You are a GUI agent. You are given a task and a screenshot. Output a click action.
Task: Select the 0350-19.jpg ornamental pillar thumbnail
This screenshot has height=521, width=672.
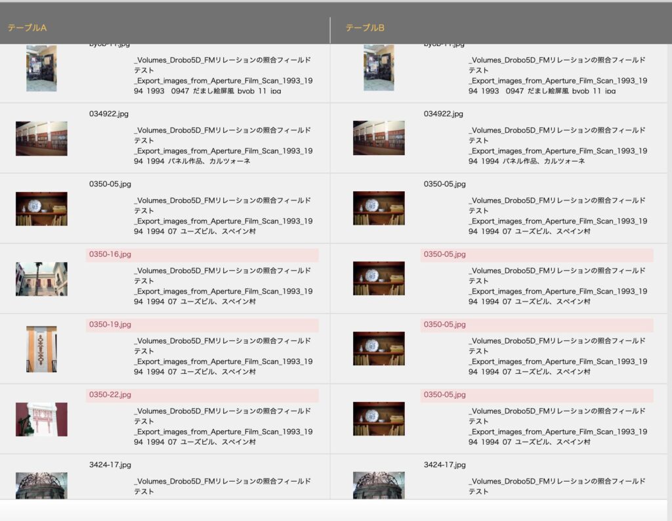(x=41, y=349)
